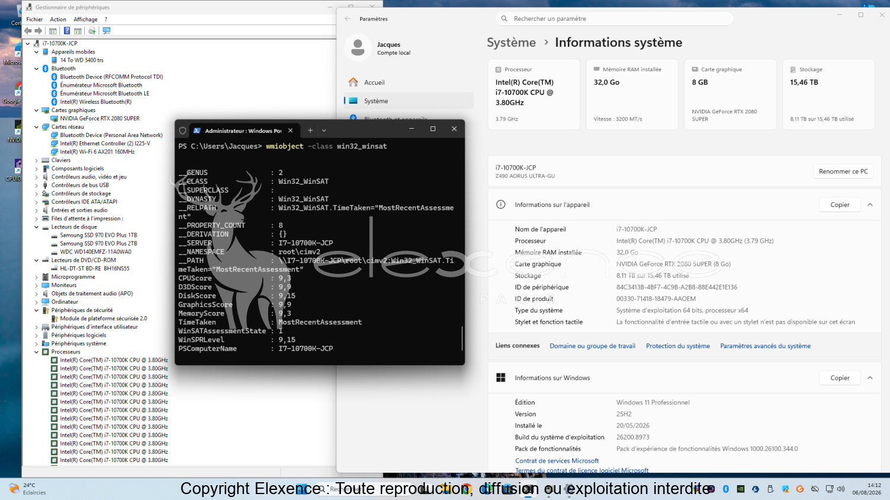Click the Forward arrow in Device Manager toolbar

tap(39, 31)
